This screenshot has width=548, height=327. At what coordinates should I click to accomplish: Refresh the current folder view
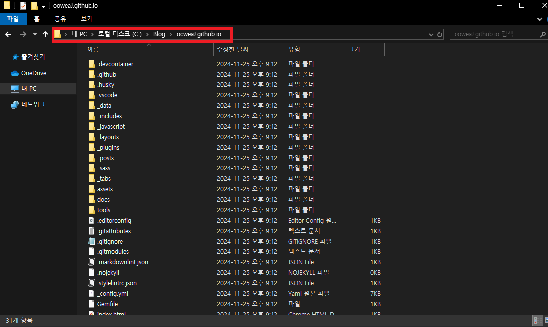(x=440, y=34)
